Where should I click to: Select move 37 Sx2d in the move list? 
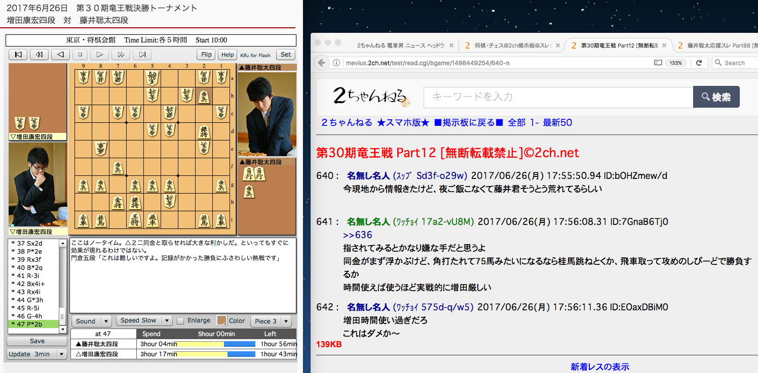pyautogui.click(x=33, y=244)
